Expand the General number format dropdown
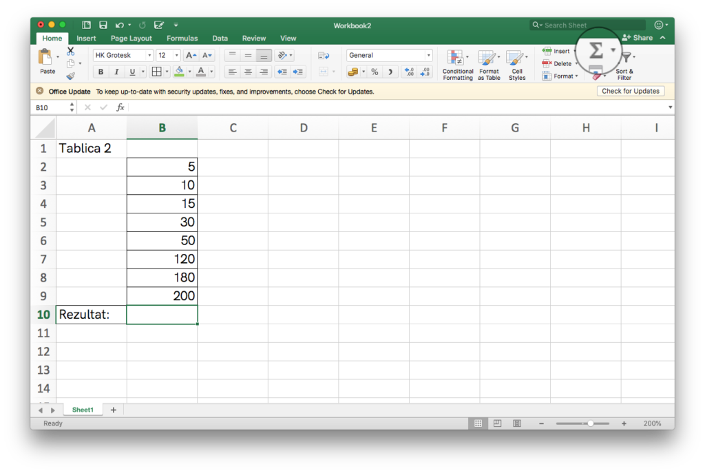705x473 pixels. coord(428,55)
